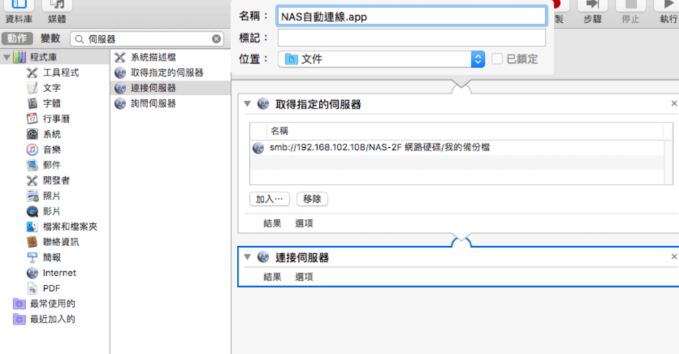The height and width of the screenshot is (354, 679).
Task: Remove the 取得指定的伺服器 action with X
Action: click(674, 104)
